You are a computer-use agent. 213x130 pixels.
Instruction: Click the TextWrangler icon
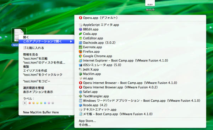(x=81, y=96)
